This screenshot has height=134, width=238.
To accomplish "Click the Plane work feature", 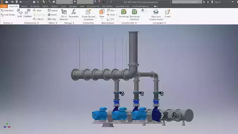I will 102,13.
